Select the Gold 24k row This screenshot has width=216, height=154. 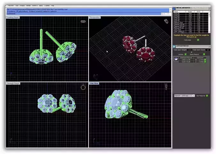(191, 14)
